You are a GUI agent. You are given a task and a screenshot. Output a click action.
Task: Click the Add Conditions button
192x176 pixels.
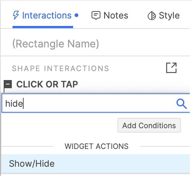pyautogui.click(x=149, y=126)
